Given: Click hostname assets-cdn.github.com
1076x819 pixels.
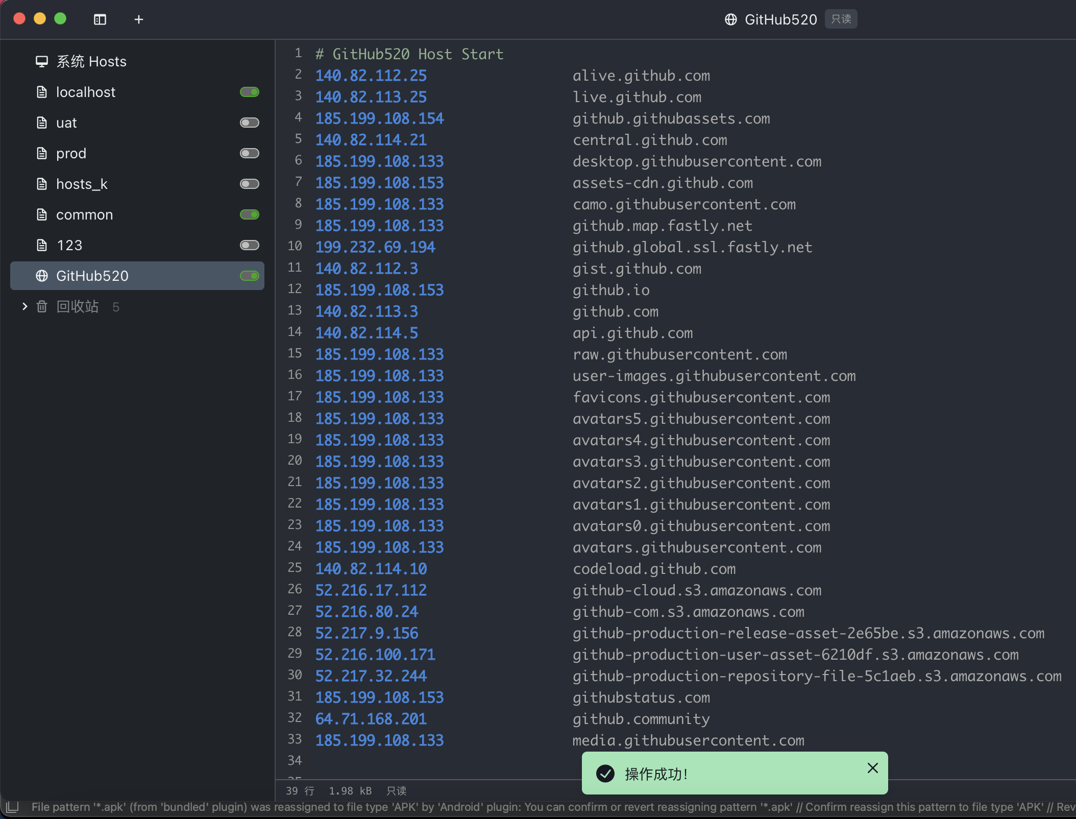Looking at the screenshot, I should (663, 183).
